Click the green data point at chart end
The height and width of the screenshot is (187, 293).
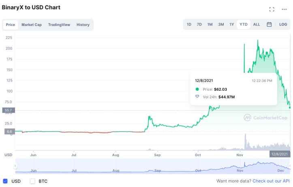[x=290, y=108]
